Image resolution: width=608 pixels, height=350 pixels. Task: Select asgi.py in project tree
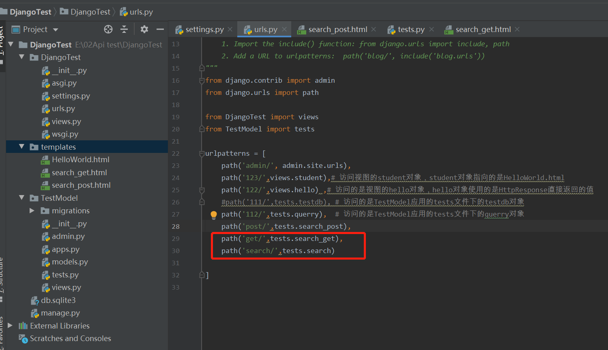click(x=64, y=83)
